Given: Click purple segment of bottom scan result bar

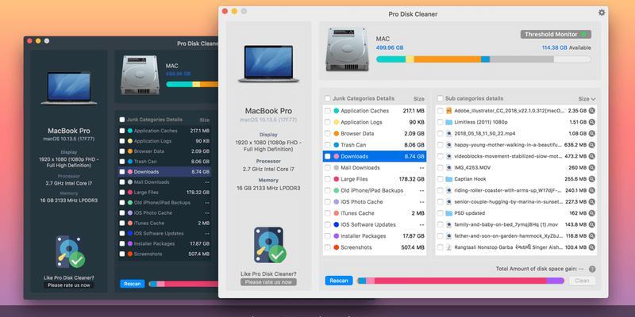Looking at the screenshot, I should click(x=555, y=281).
